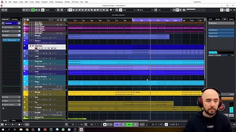This screenshot has height=132, width=236.
Task: Click the transport Record button
Action: click(135, 125)
